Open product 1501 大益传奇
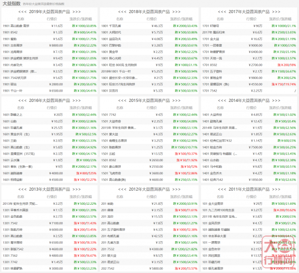The width and height of the screenshot is (299, 273). point(111,121)
